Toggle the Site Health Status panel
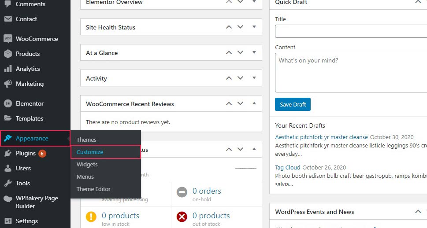The width and height of the screenshot is (427, 228). click(254, 27)
